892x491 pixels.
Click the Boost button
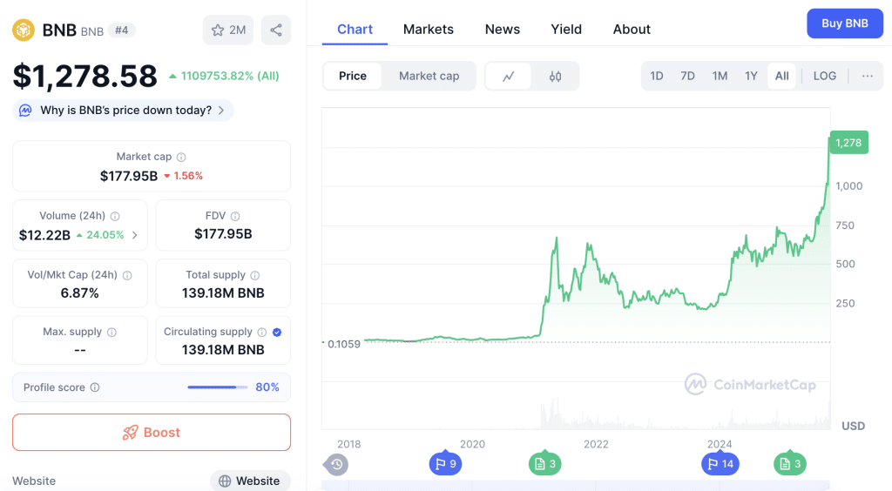(x=152, y=433)
